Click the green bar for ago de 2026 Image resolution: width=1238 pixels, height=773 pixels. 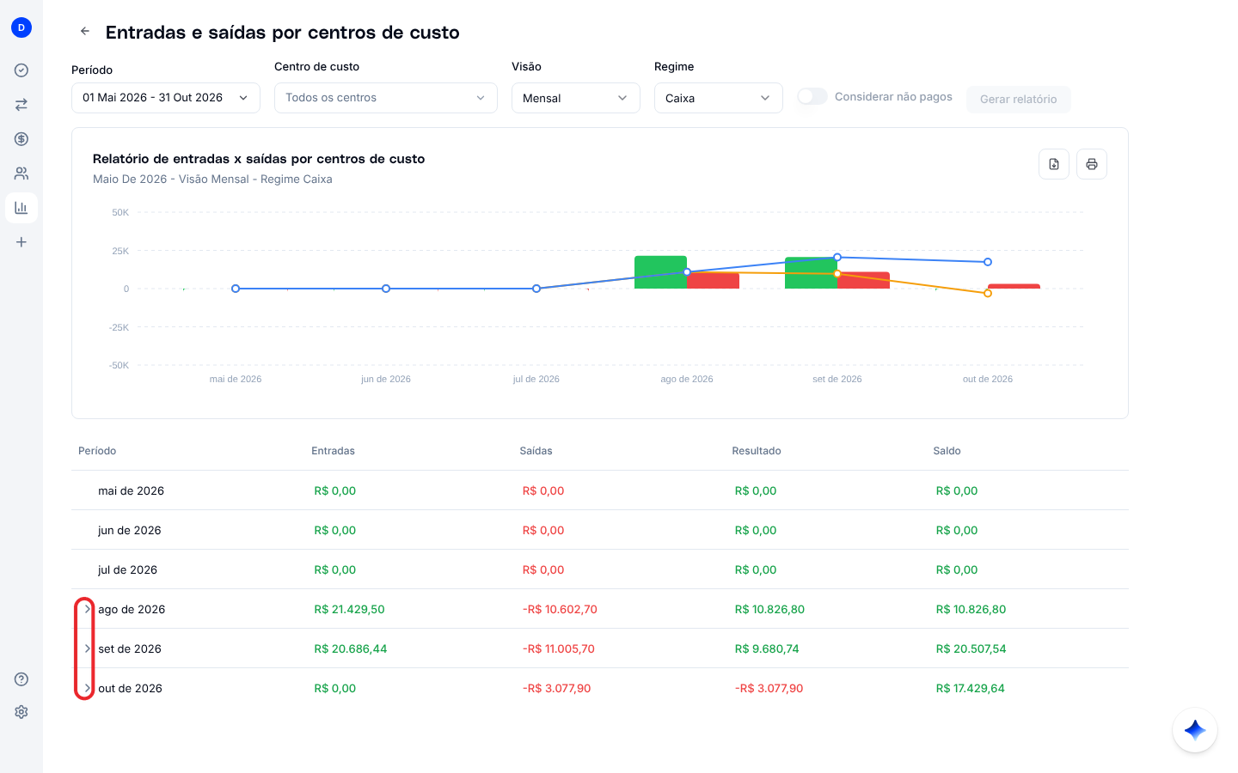(660, 272)
